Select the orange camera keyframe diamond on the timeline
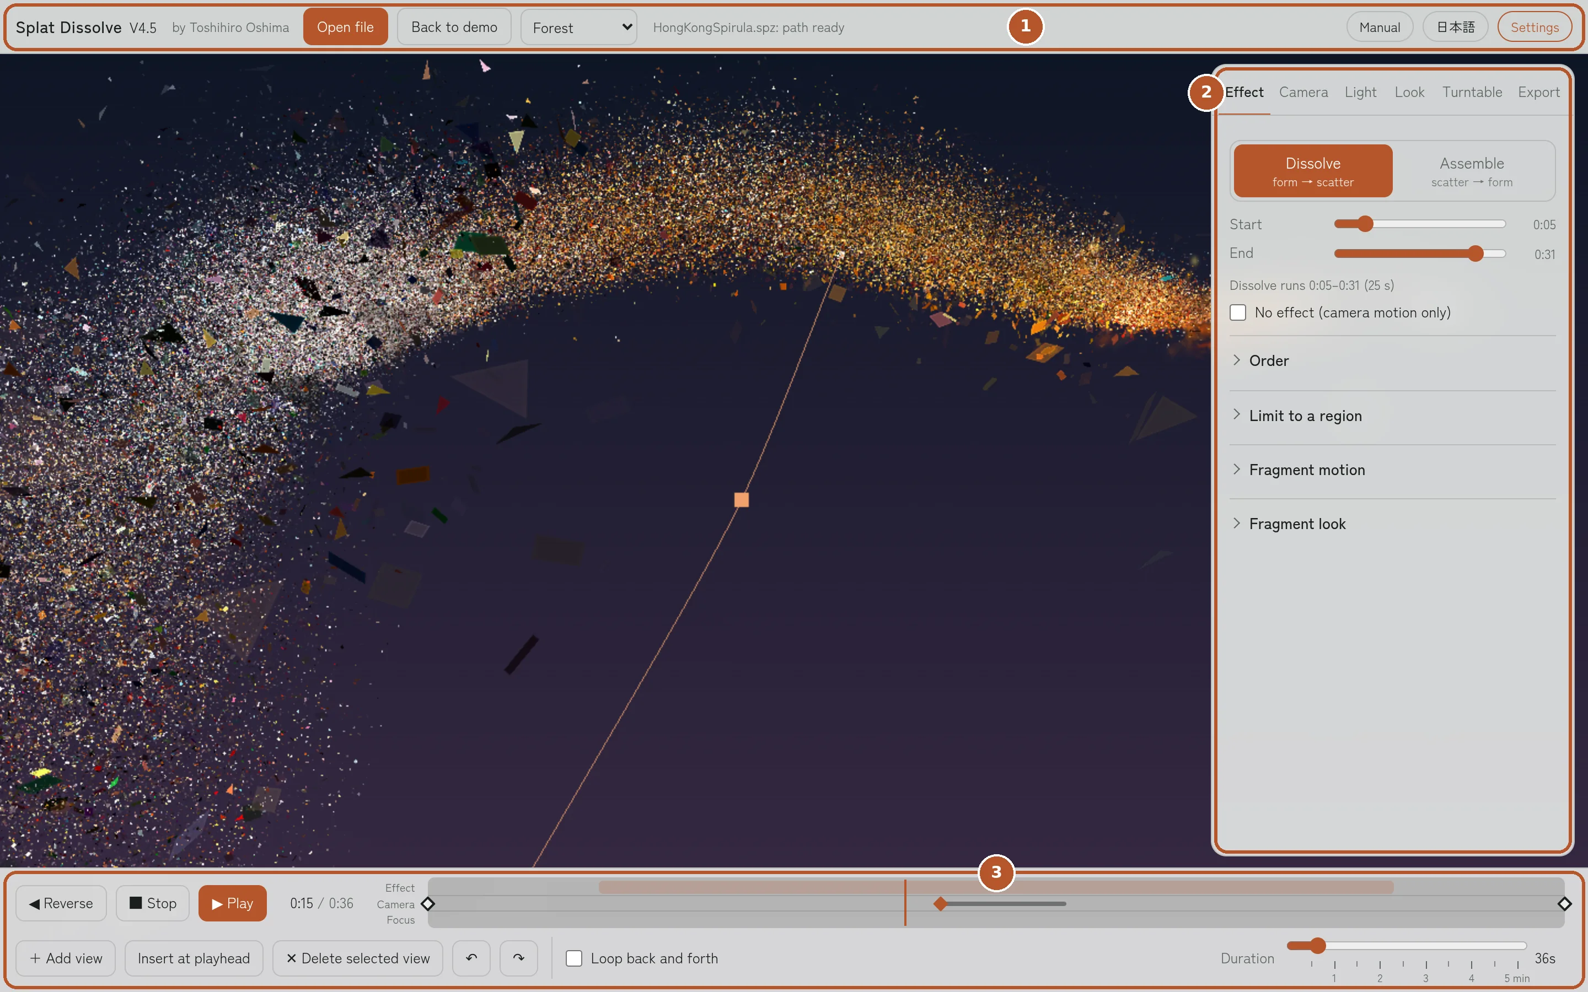The width and height of the screenshot is (1588, 992). point(940,904)
